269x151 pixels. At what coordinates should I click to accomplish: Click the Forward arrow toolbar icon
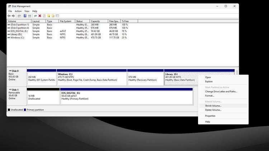13,16
